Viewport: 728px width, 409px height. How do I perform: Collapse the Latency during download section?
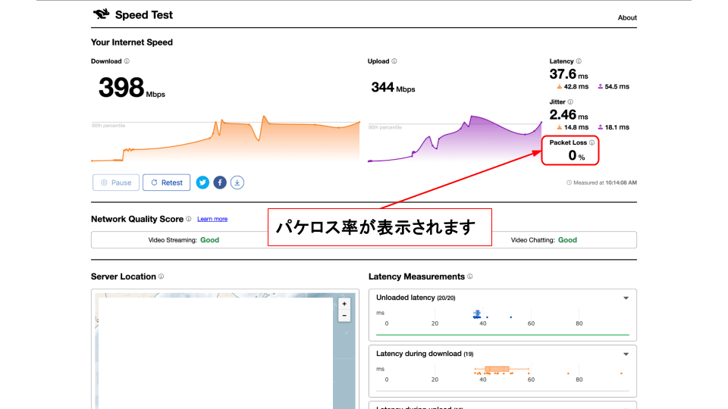[626, 354]
